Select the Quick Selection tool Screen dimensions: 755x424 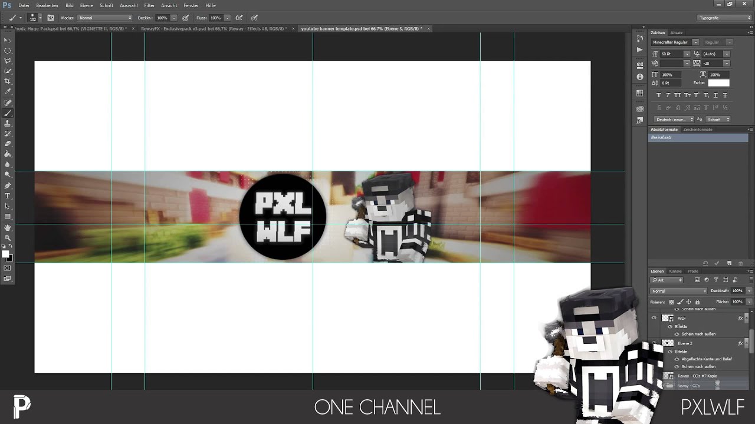tap(8, 71)
